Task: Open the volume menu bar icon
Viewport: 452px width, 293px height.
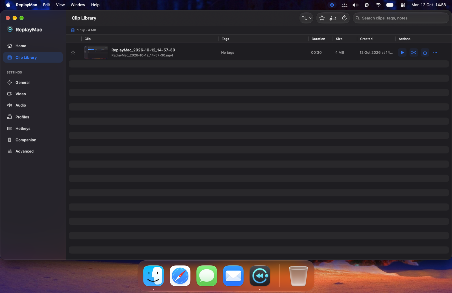Action: coord(355,5)
